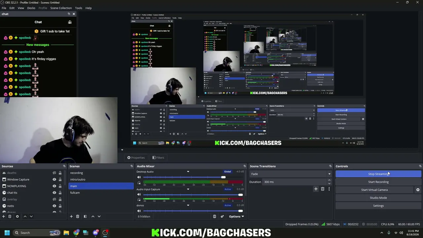The width and height of the screenshot is (423, 238).
Task: Click the Start Recording button
Action: point(378,182)
